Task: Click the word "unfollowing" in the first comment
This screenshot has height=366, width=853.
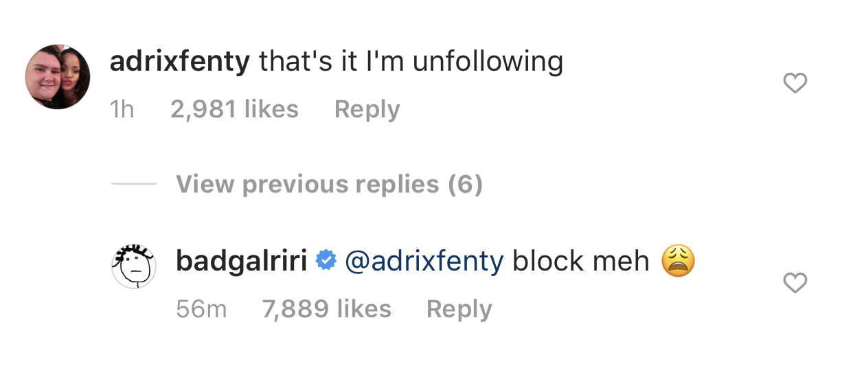Action: tap(488, 62)
